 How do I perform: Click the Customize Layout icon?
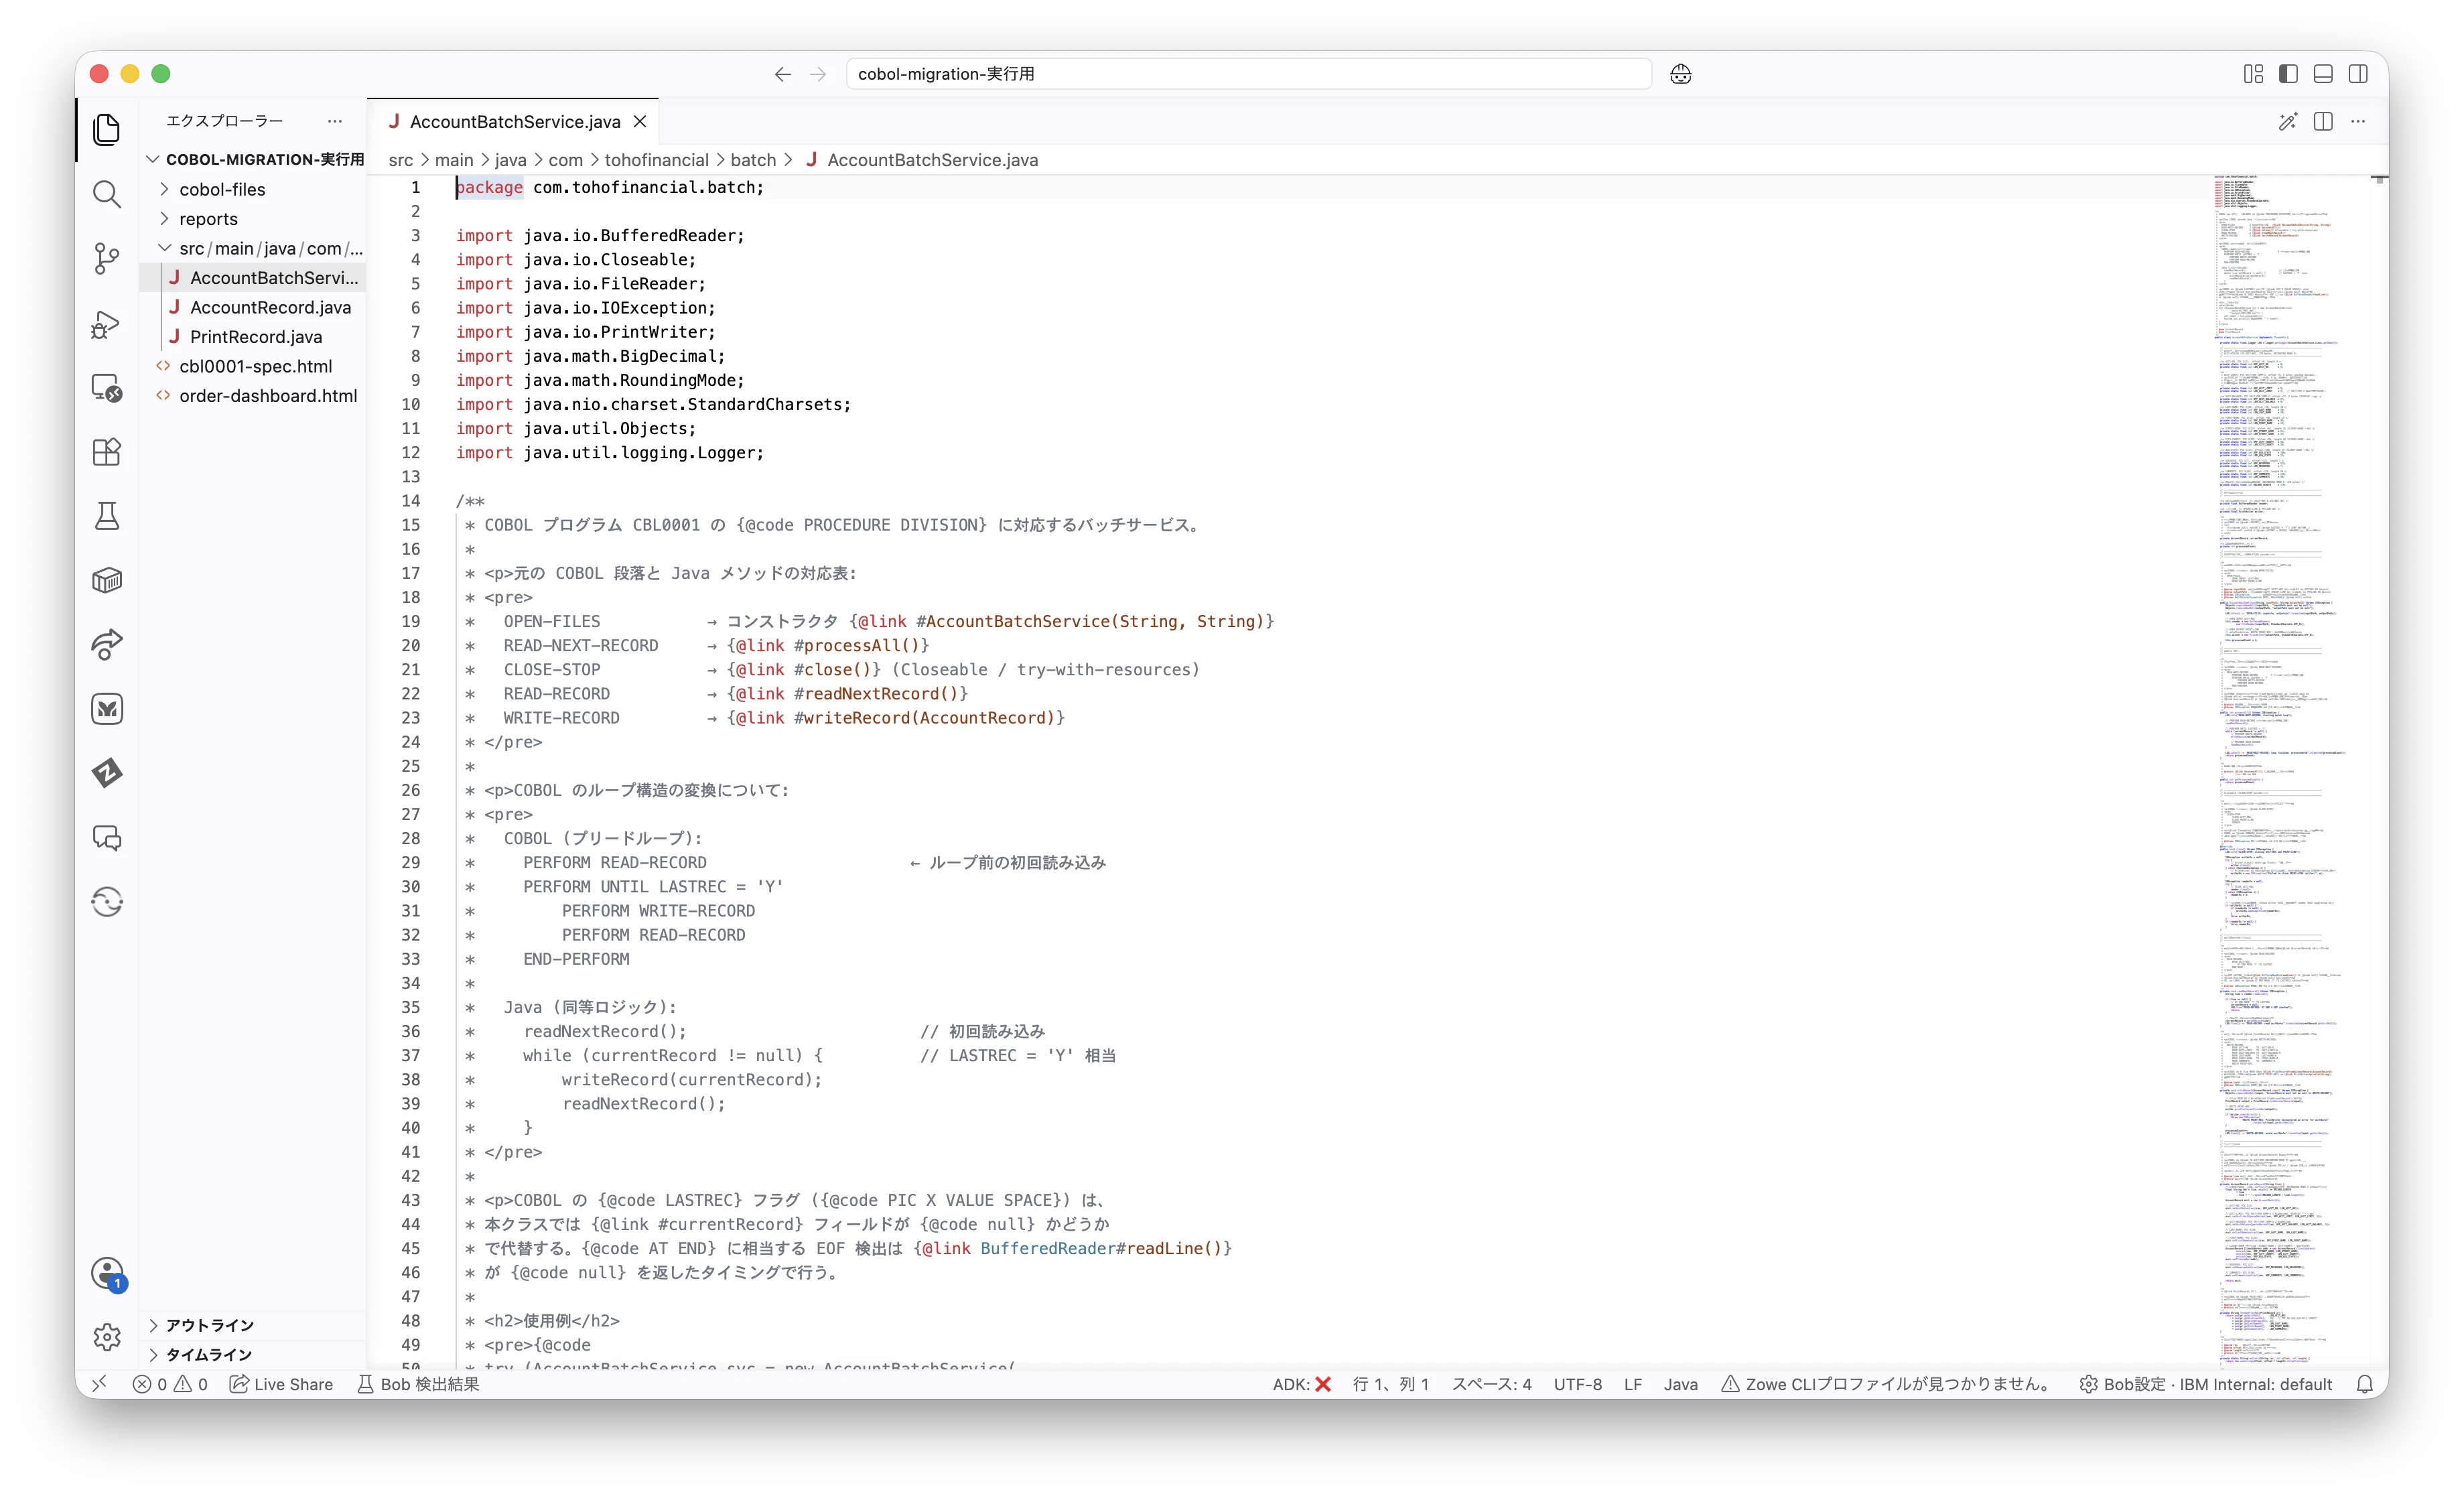tap(2253, 74)
